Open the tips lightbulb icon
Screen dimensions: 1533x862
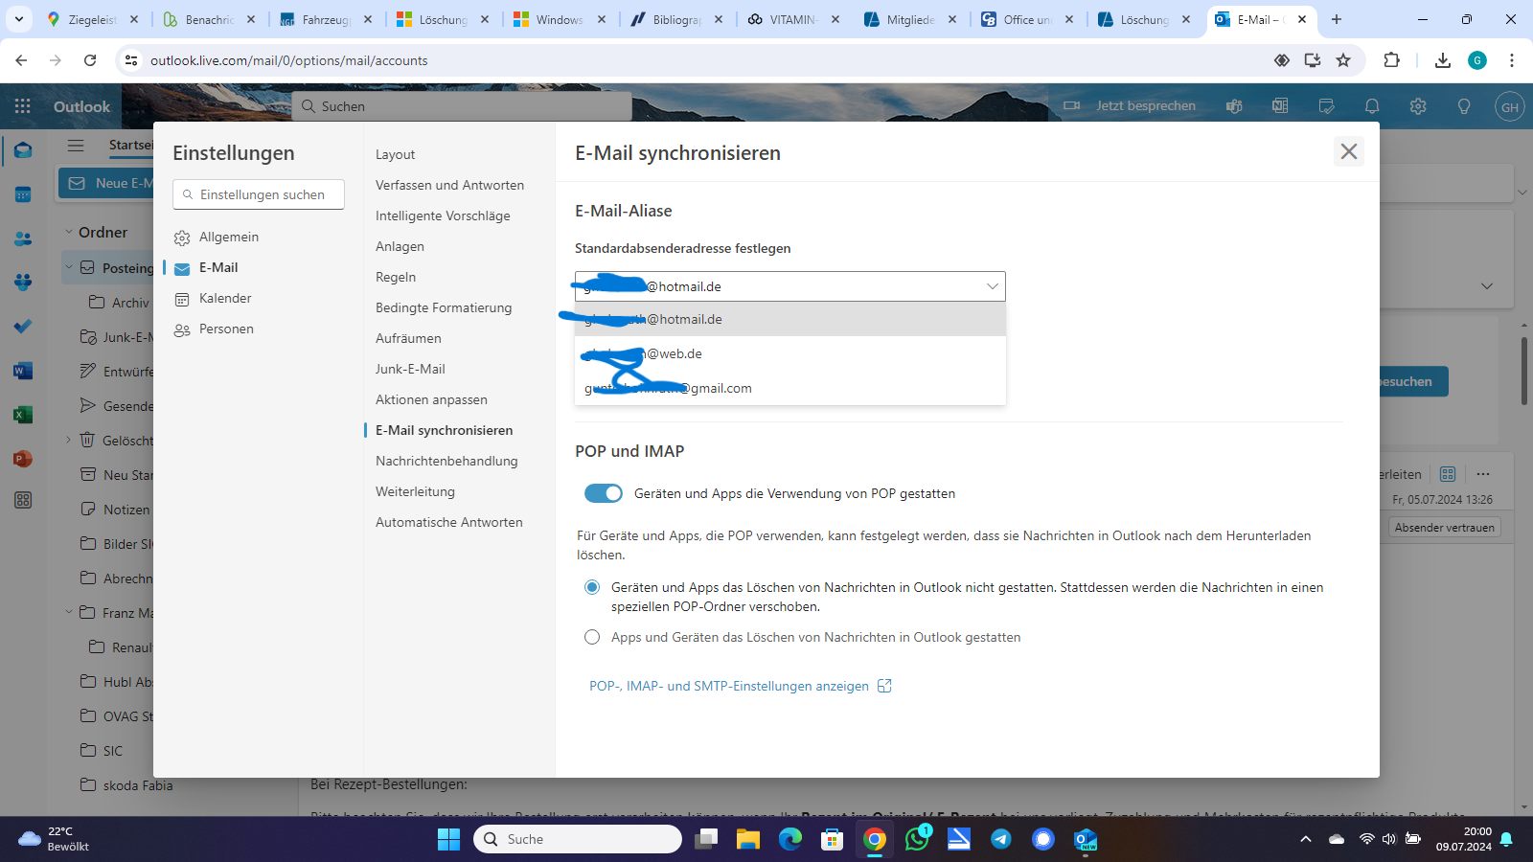click(1464, 106)
